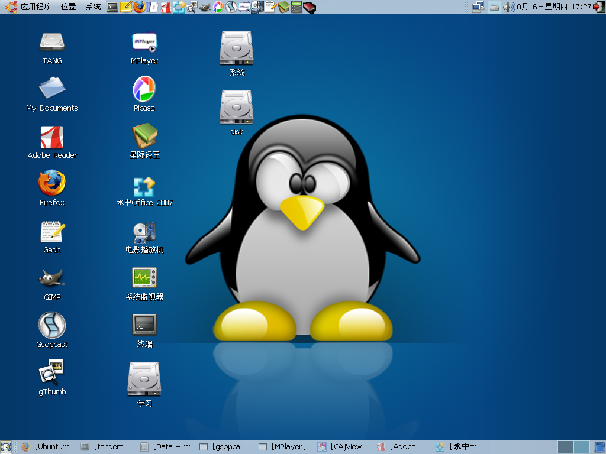Switch to the [CAJView… taskbar window
606x454 pixels.
[x=343, y=447]
